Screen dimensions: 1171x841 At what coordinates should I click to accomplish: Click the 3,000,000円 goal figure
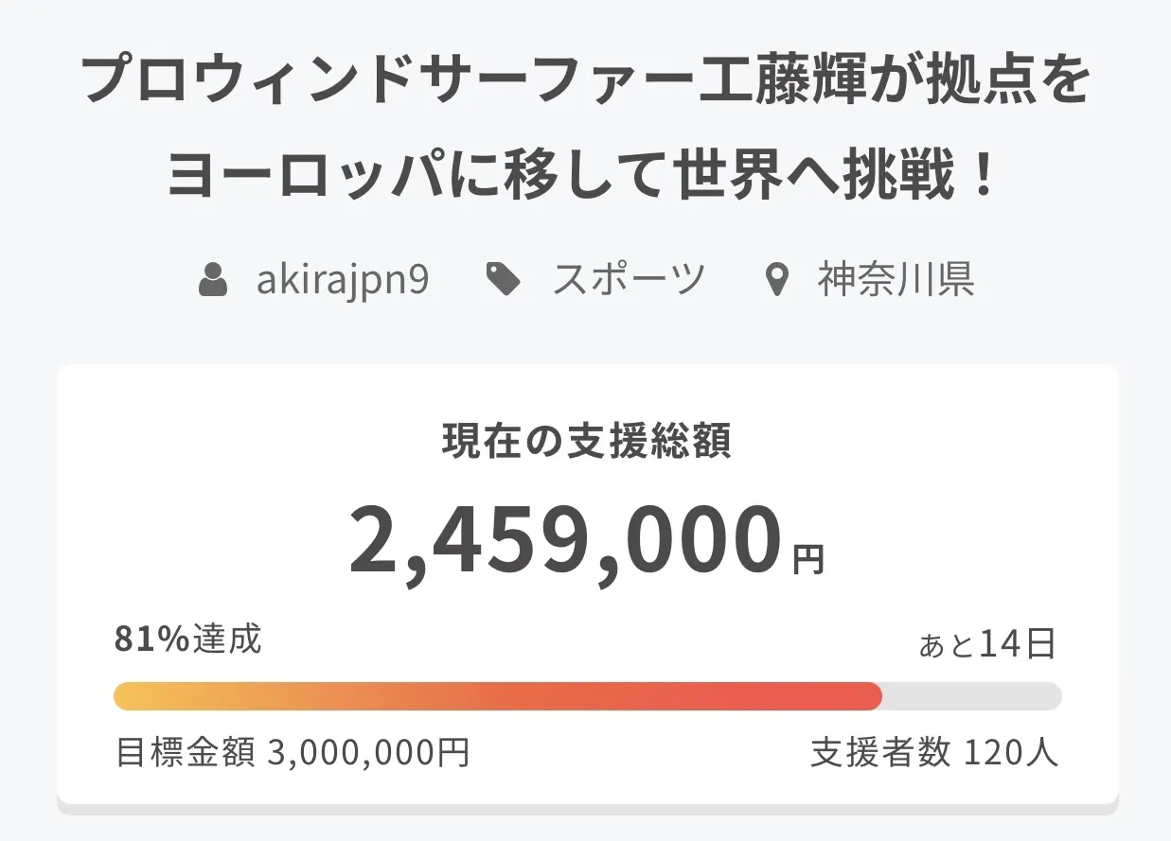[368, 753]
